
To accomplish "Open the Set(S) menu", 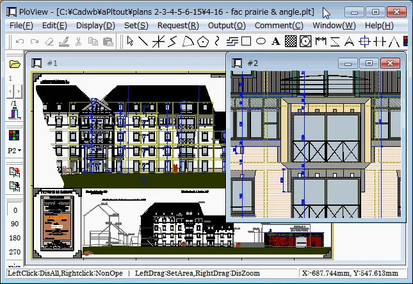I will pos(136,26).
